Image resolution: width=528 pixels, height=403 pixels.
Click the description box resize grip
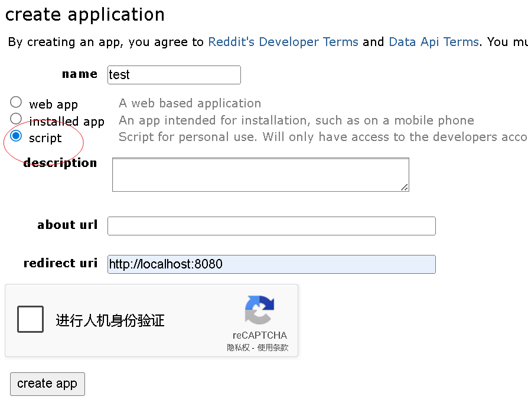[x=405, y=188]
